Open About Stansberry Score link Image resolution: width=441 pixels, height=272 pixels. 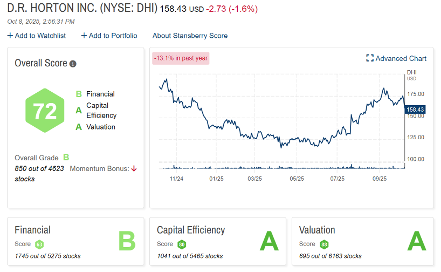190,36
